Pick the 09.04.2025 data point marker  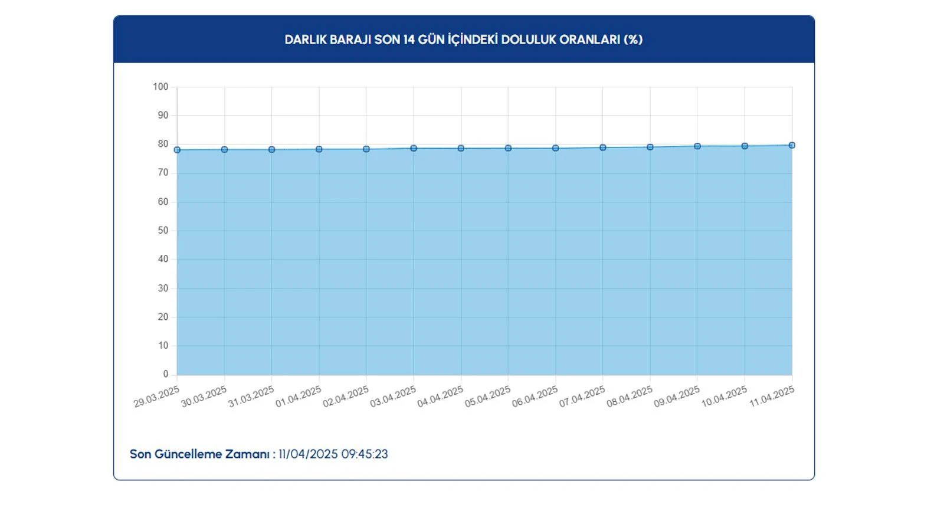tap(697, 146)
